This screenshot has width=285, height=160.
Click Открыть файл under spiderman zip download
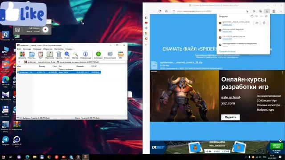point(227,24)
